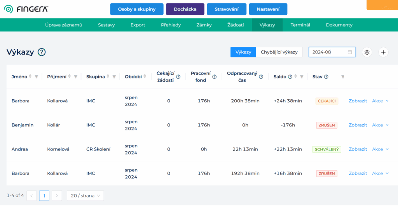Viewport: 398px width, 206px height.
Task: Go to next page arrow
Action: click(57, 196)
